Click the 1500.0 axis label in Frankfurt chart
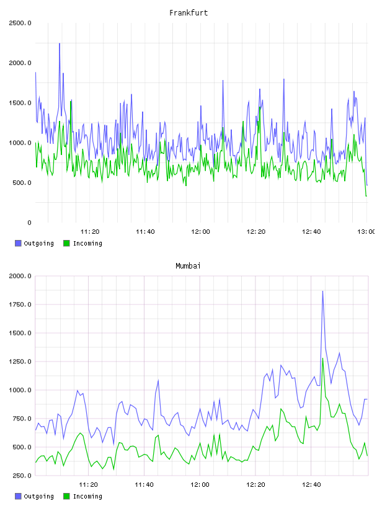Screen dimensions: 377x506 coord(20,103)
